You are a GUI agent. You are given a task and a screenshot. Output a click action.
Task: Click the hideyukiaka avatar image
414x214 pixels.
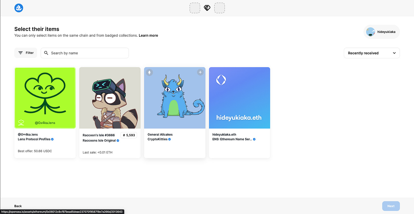coord(370,32)
